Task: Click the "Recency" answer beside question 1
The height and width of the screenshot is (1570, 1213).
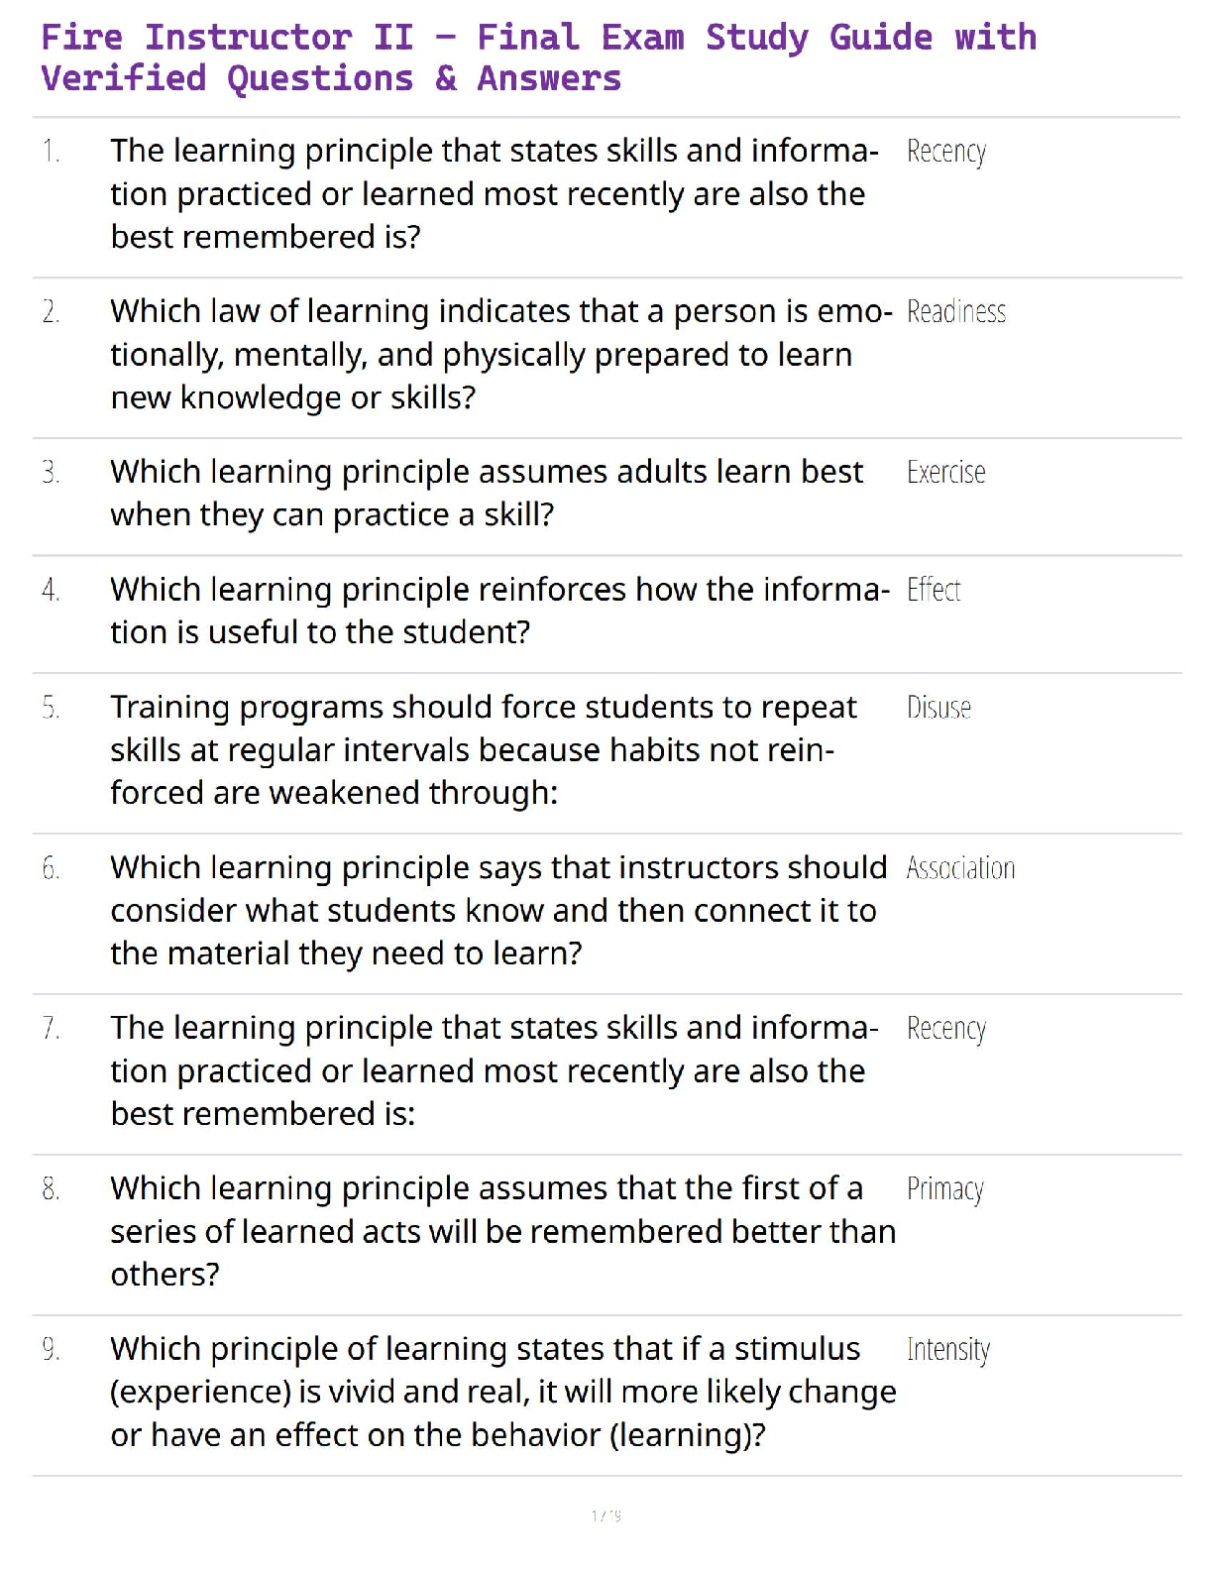Action: [945, 152]
